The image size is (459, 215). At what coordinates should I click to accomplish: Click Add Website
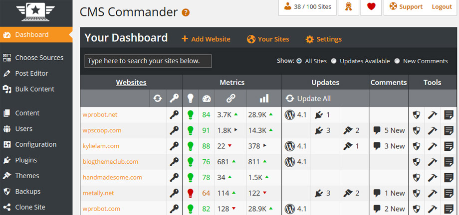[206, 39]
